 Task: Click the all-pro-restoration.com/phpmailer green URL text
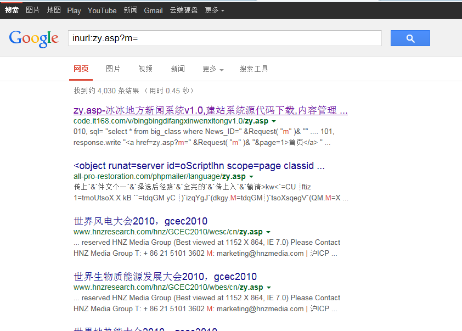tap(160, 177)
